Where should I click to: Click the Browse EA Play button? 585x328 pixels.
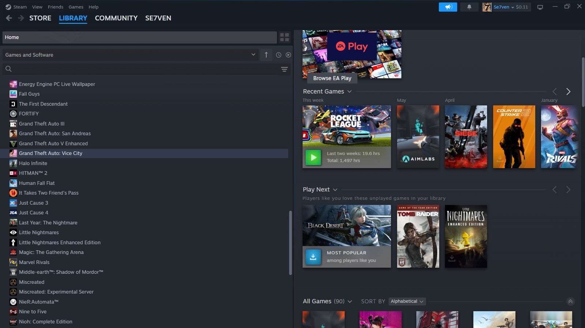point(332,78)
